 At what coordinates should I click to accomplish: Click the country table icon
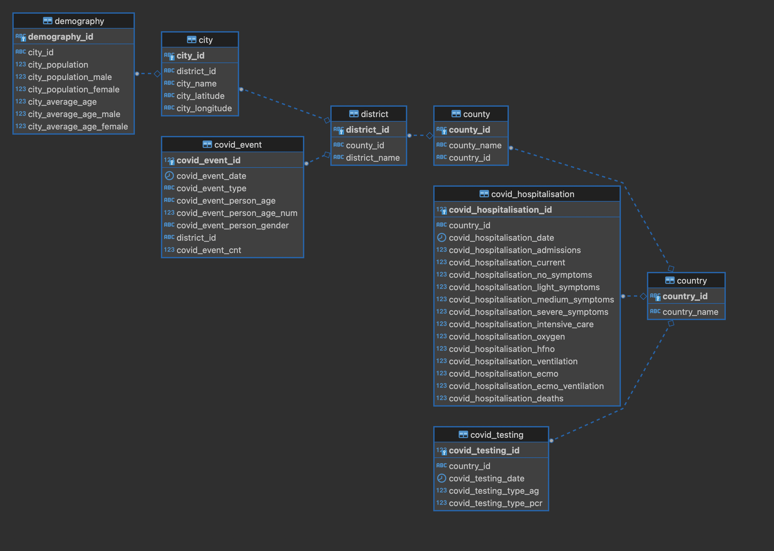pos(670,281)
